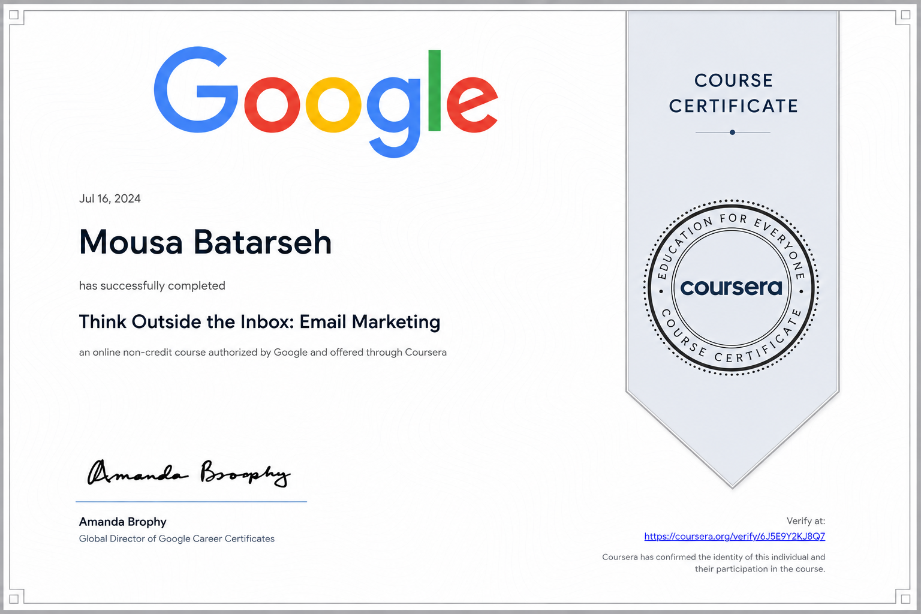Click the 'Verify at:' label
Viewport: 921px width, 614px height.
coord(806,521)
